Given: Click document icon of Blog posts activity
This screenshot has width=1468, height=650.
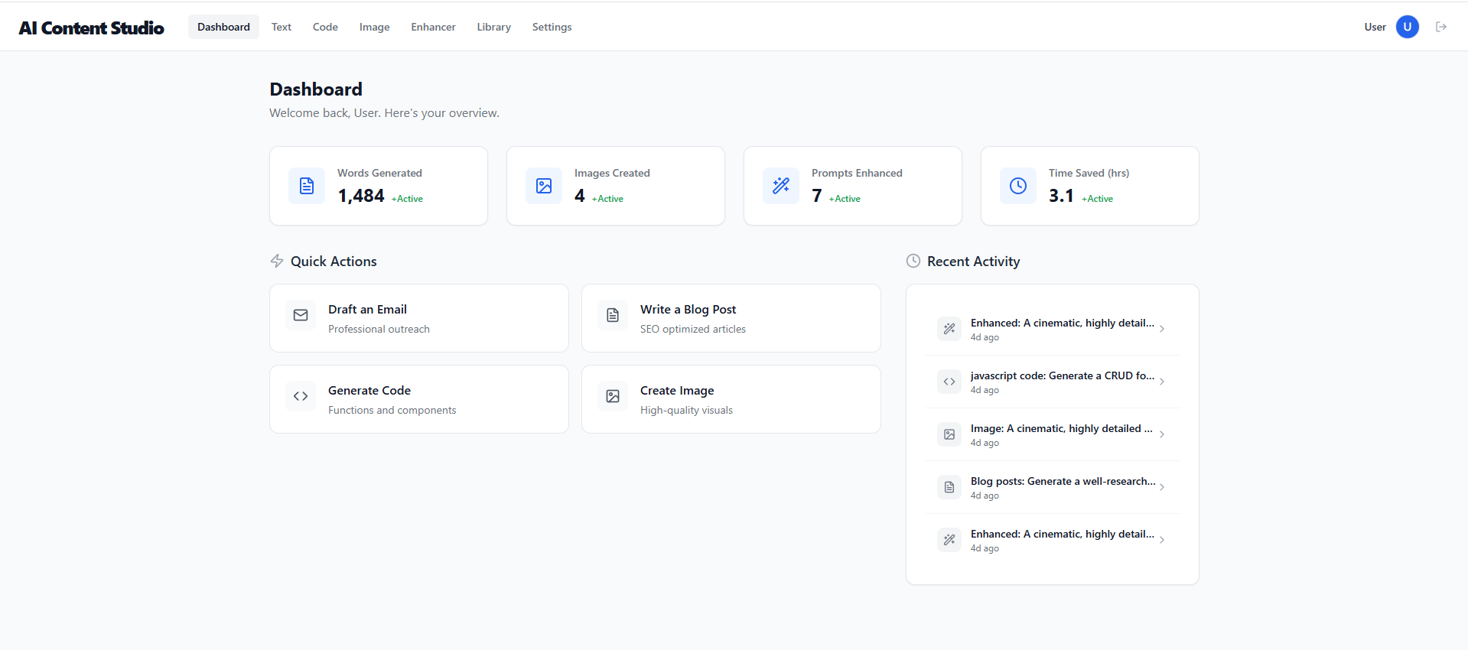Looking at the screenshot, I should pos(949,487).
